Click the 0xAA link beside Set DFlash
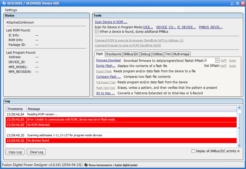The height and width of the screenshot is (169, 246). 232,66
